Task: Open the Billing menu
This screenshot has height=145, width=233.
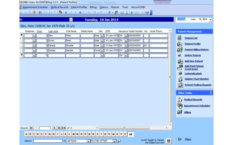Action: pos(93,7)
